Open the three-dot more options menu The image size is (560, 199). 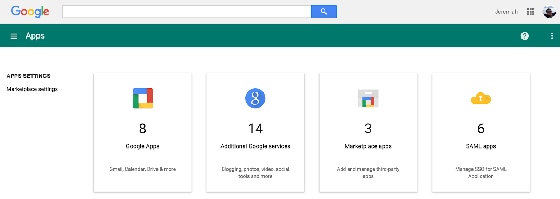tap(552, 36)
